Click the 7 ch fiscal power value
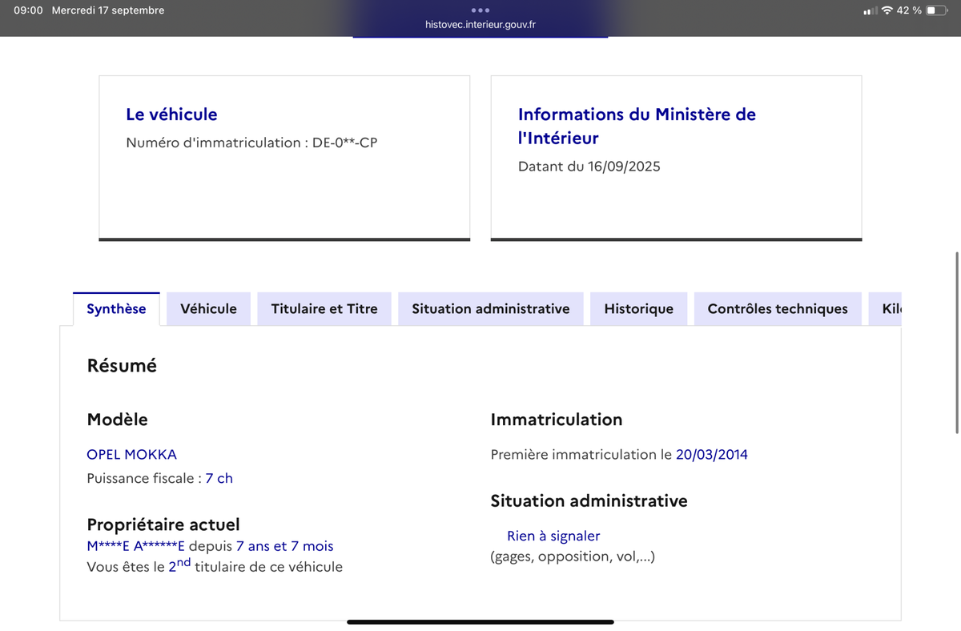 click(x=219, y=478)
